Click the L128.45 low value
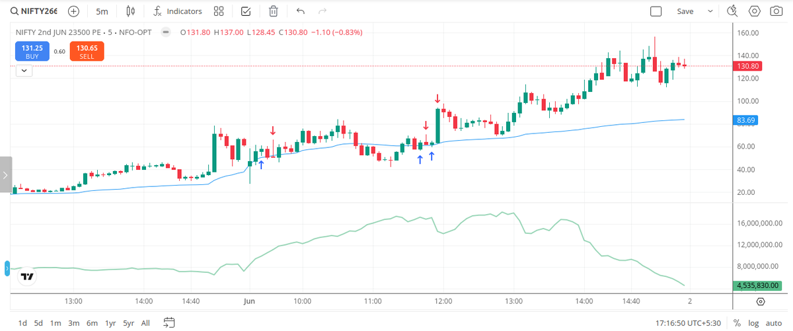The width and height of the screenshot is (793, 331). pos(261,32)
